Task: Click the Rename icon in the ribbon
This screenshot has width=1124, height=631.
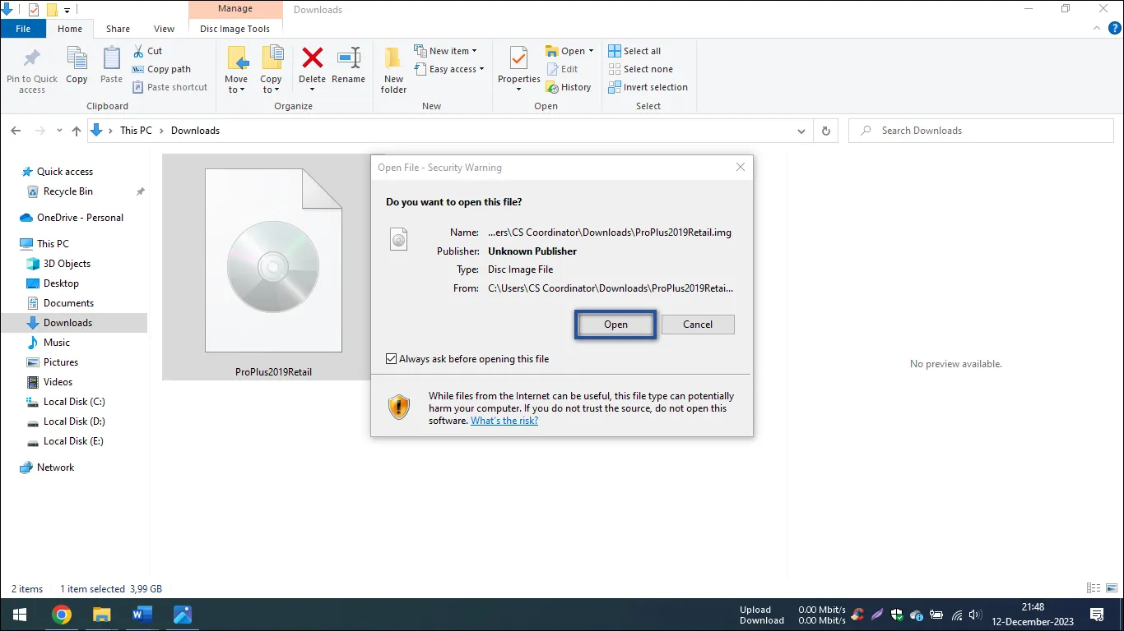Action: [348, 60]
